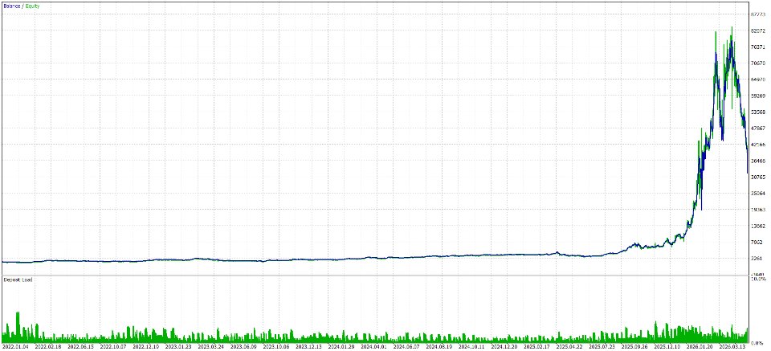This screenshot has width=771, height=351.
Task: Select the 2023.10.06 date label
Action: 276,346
